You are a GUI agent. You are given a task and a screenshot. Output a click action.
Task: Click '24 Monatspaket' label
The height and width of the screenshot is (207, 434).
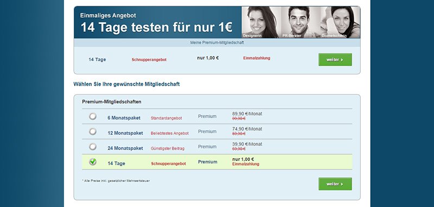click(125, 148)
